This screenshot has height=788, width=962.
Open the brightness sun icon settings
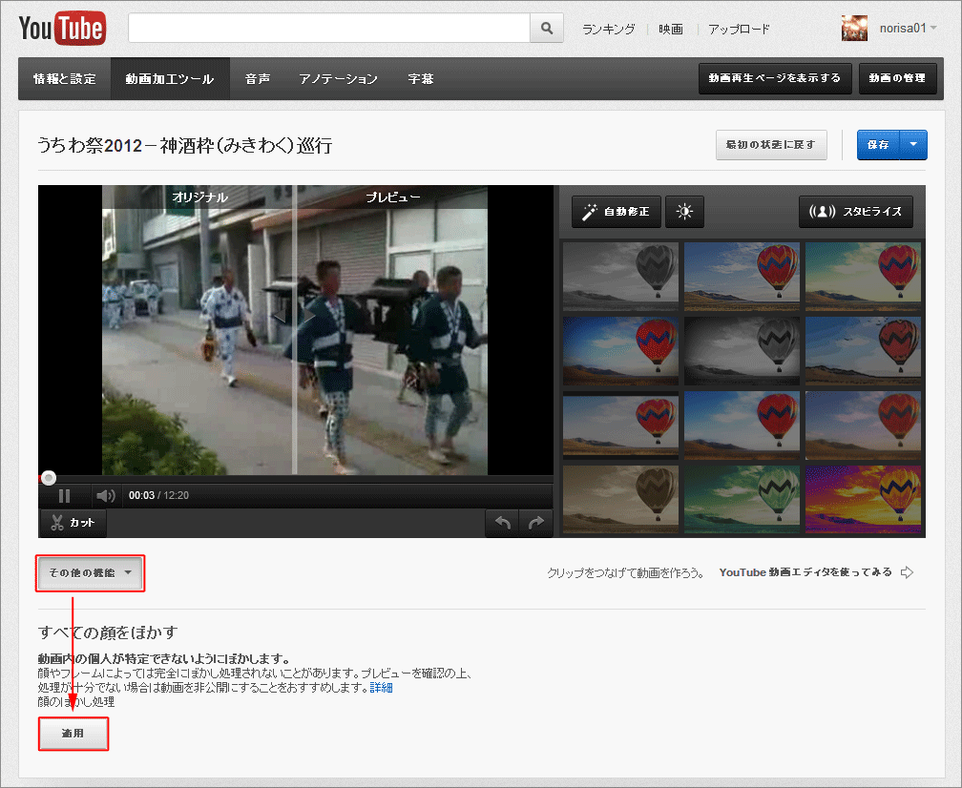click(x=684, y=212)
